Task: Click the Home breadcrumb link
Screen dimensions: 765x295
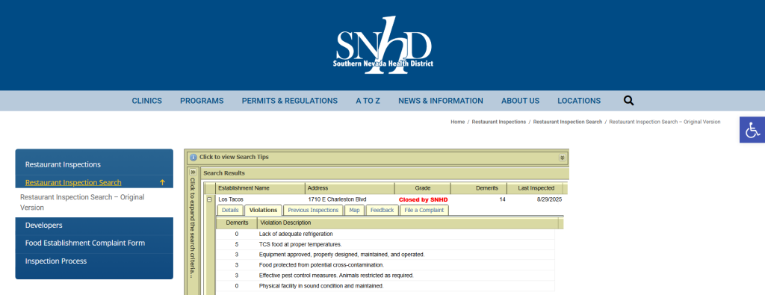Action: pyautogui.click(x=458, y=122)
